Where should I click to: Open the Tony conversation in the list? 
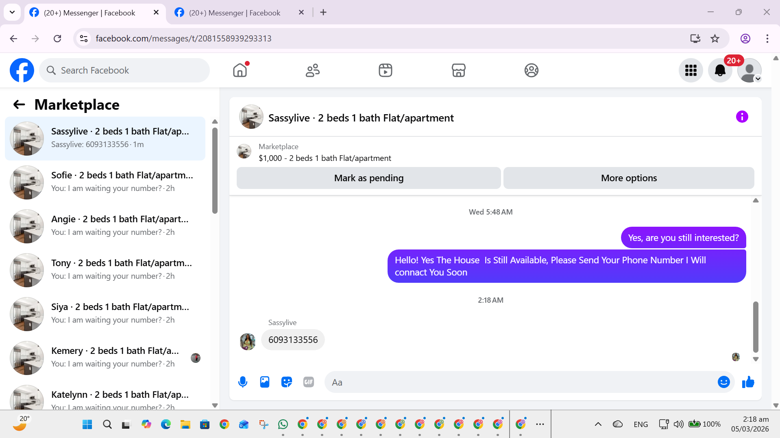coord(105,270)
